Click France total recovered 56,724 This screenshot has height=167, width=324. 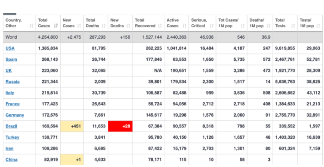[155, 104]
